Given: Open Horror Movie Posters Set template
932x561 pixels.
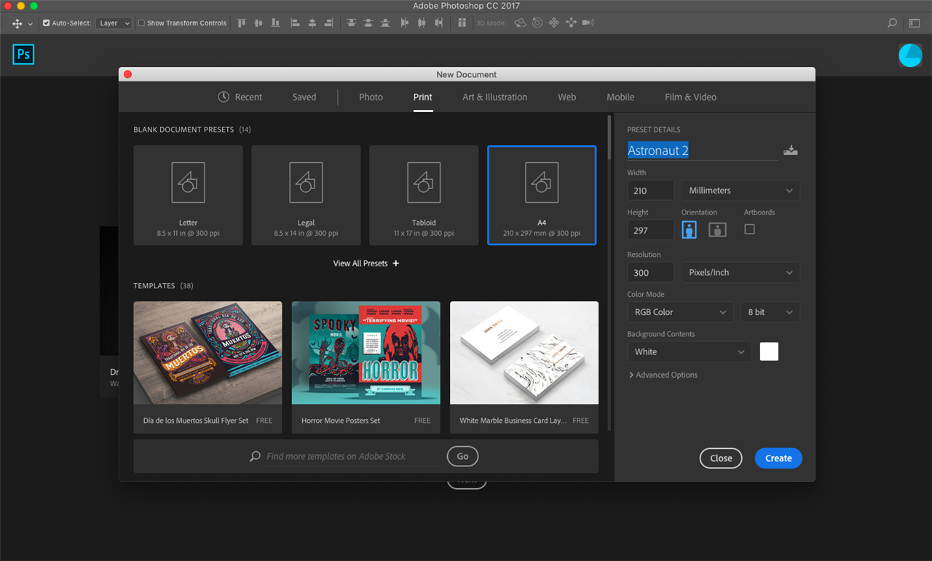Looking at the screenshot, I should (366, 367).
